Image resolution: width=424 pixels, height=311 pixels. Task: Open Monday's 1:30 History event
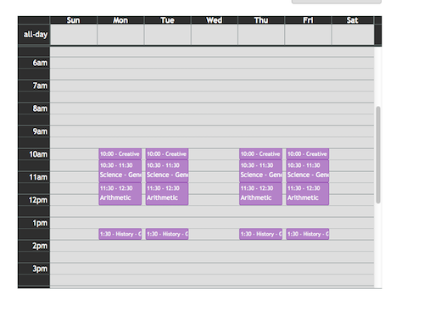120,234
